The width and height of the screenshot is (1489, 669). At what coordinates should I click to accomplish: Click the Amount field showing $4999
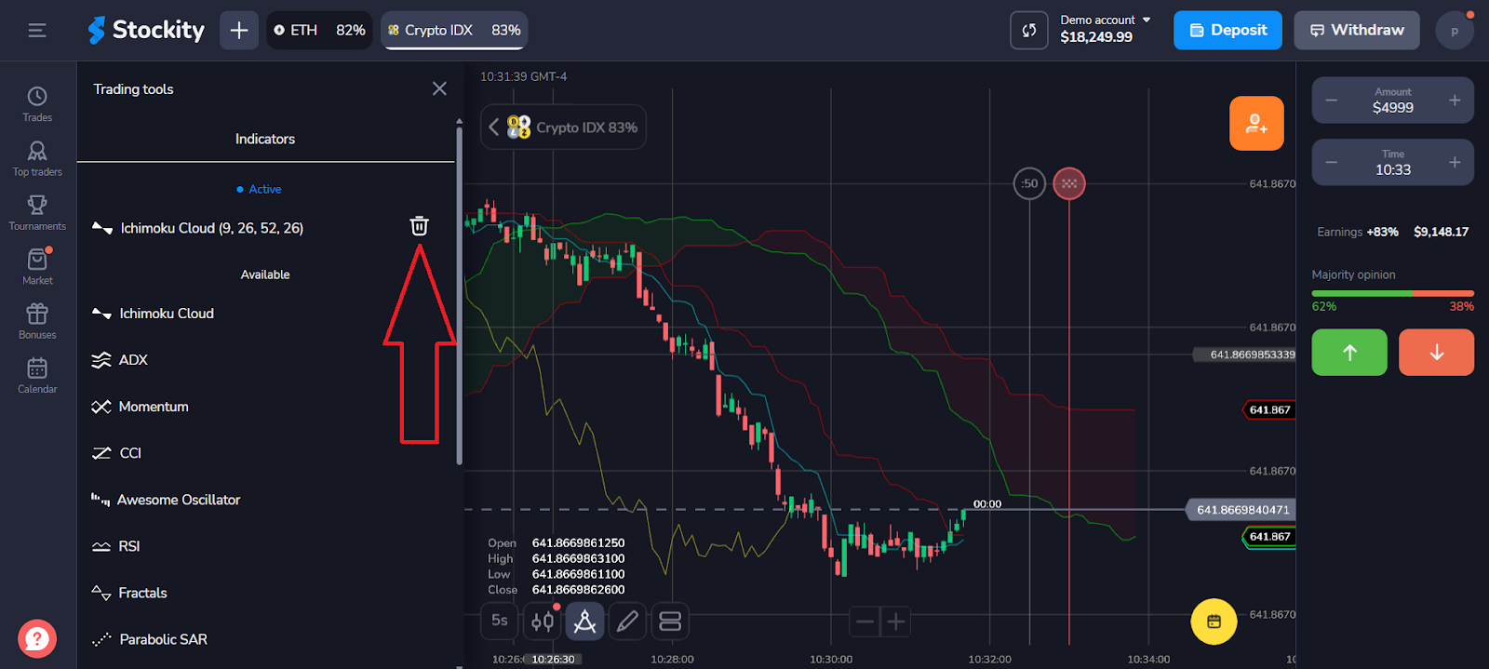[1393, 100]
